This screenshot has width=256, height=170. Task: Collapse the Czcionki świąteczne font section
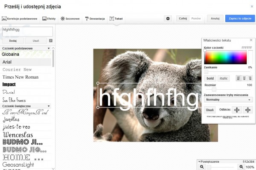pos(49,106)
